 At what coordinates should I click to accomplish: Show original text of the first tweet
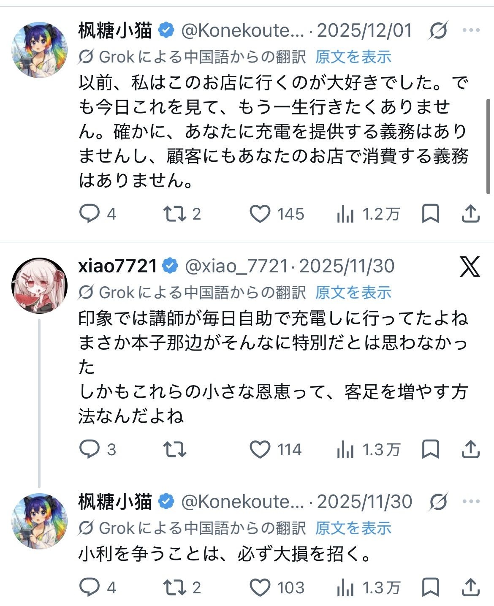[x=353, y=57]
